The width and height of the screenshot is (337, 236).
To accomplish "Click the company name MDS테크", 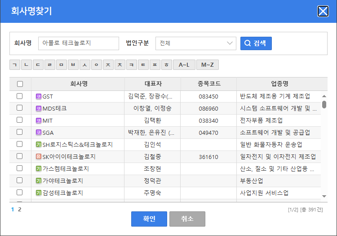I will pos(54,108).
